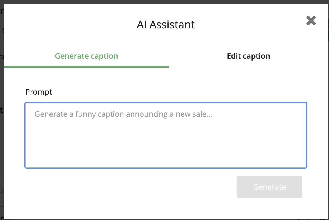Click the gray divider line under Edit caption
This screenshot has height=220, width=329.
pos(248,68)
